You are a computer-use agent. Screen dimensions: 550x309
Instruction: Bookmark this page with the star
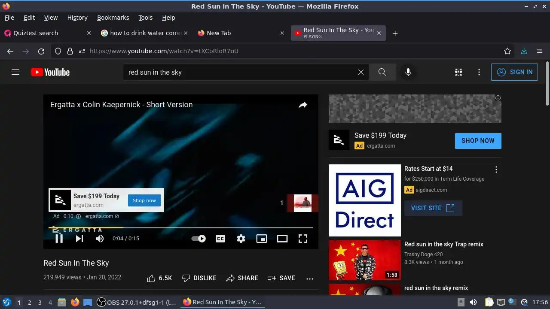[507, 51]
